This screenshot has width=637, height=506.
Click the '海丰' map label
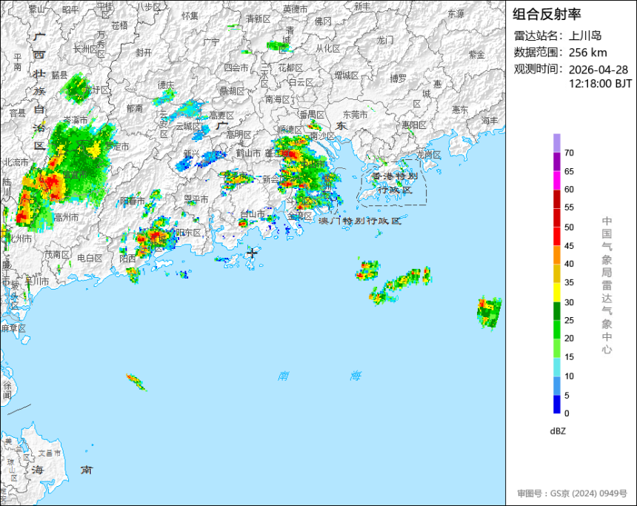490,121
